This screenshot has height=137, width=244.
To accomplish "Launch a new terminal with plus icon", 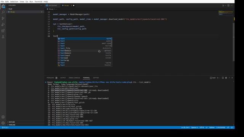I will coord(218,78).
